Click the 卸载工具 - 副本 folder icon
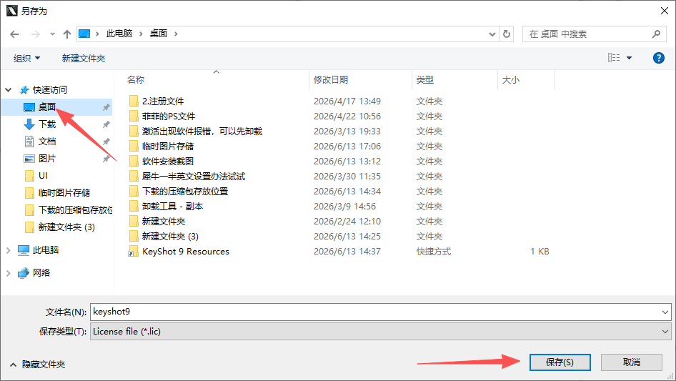Screen dimensions: 676x381 click(x=134, y=207)
